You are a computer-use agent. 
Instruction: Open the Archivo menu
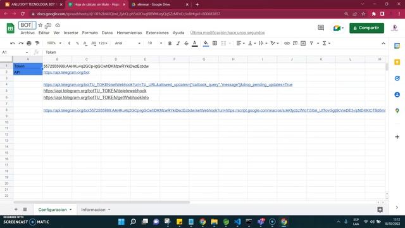(27, 33)
